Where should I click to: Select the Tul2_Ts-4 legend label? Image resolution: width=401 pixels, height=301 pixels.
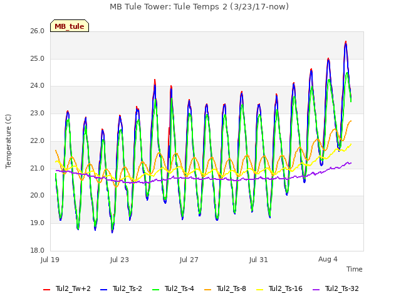179,288
